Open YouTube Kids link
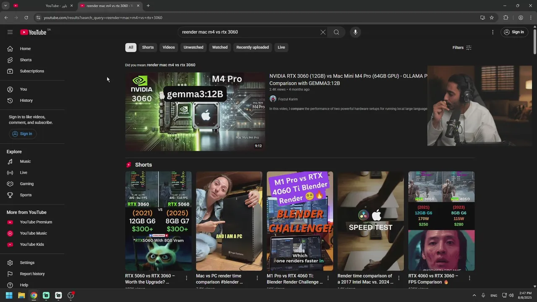 [32, 245]
